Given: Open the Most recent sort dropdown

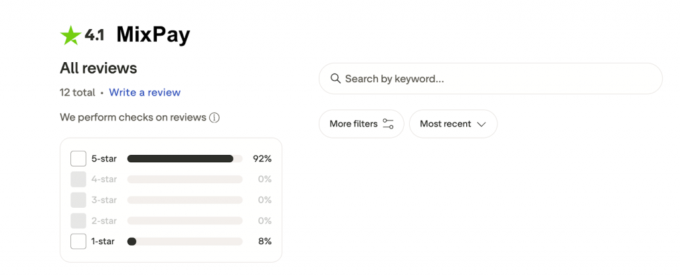Looking at the screenshot, I should pos(453,124).
